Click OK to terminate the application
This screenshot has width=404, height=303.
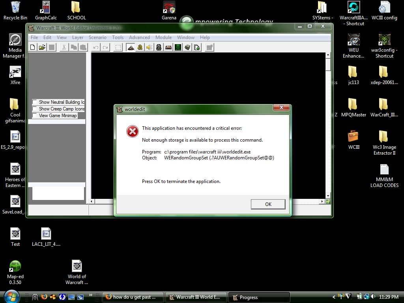click(x=268, y=204)
